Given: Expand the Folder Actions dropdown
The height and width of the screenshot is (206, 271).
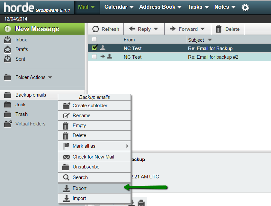Looking at the screenshot, I should pos(50,77).
